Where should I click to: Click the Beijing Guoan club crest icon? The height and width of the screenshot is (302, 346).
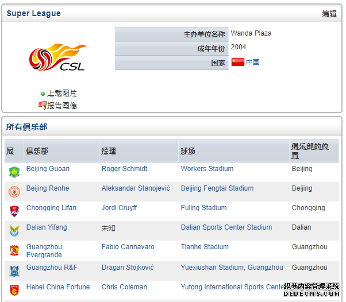tap(14, 172)
